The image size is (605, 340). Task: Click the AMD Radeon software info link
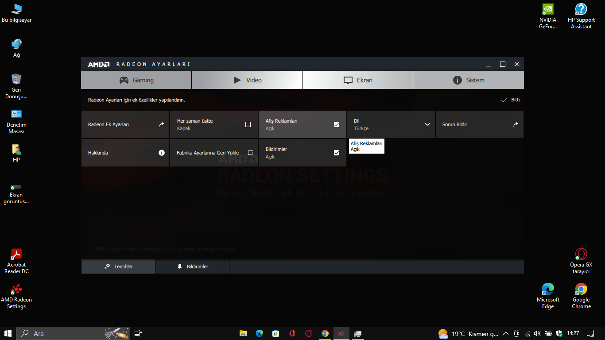(166, 249)
